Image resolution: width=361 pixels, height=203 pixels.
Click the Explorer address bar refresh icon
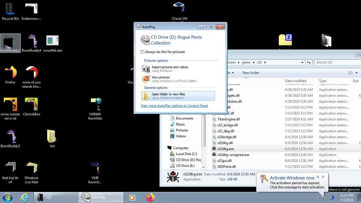click(309, 62)
